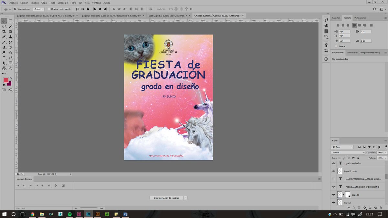Select the Magic Wand tool

click(x=11, y=26)
